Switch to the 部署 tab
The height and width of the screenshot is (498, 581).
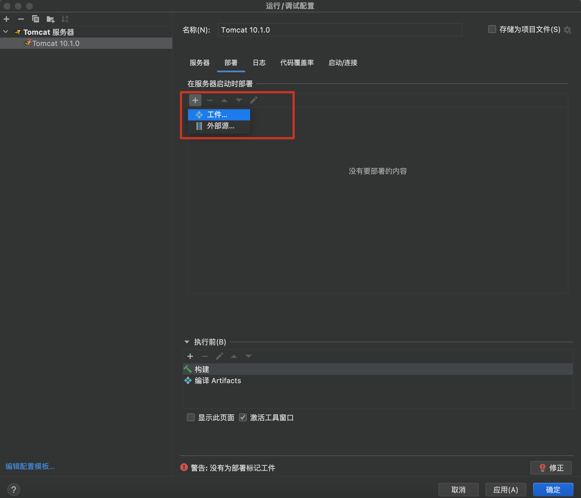coord(231,62)
